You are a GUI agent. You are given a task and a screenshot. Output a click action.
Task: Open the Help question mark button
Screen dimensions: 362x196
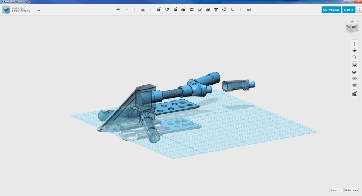(359, 10)
